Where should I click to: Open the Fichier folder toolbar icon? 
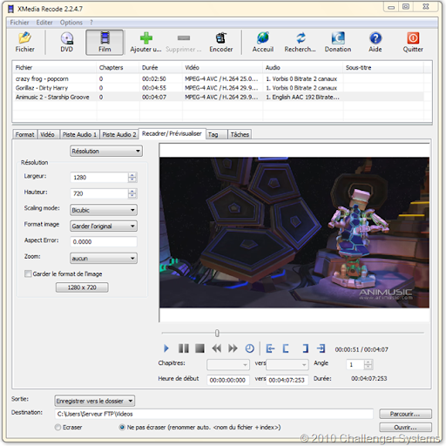(x=24, y=37)
